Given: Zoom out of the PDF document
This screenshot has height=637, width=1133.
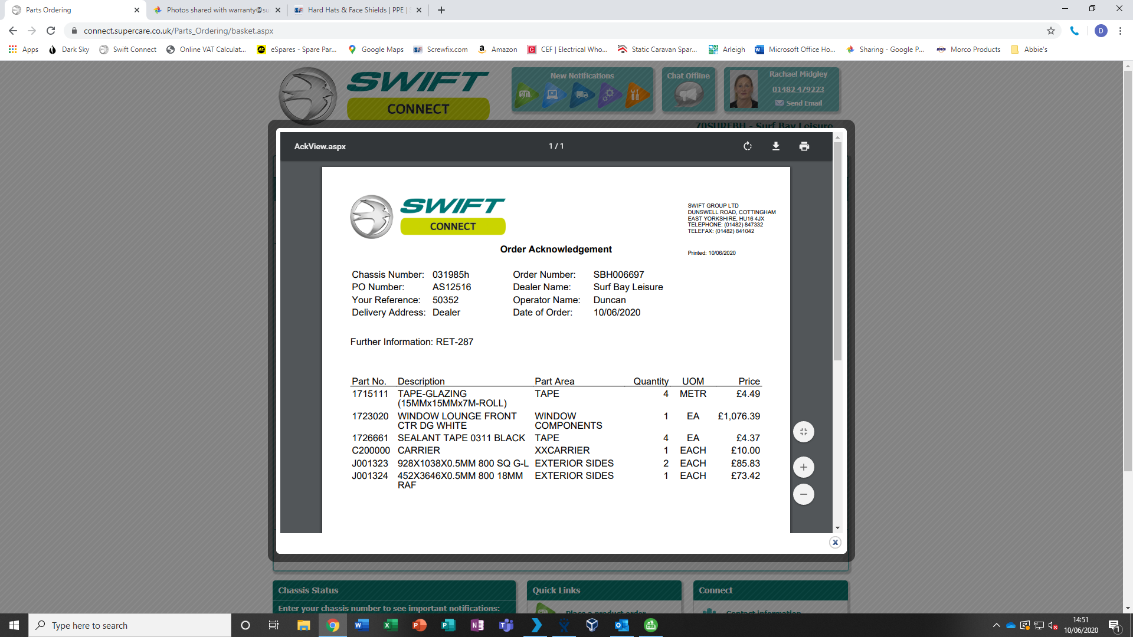Looking at the screenshot, I should click(x=803, y=494).
